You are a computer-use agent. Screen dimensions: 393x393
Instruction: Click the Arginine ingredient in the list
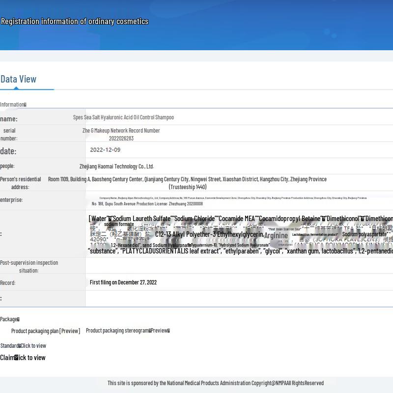[276, 236]
